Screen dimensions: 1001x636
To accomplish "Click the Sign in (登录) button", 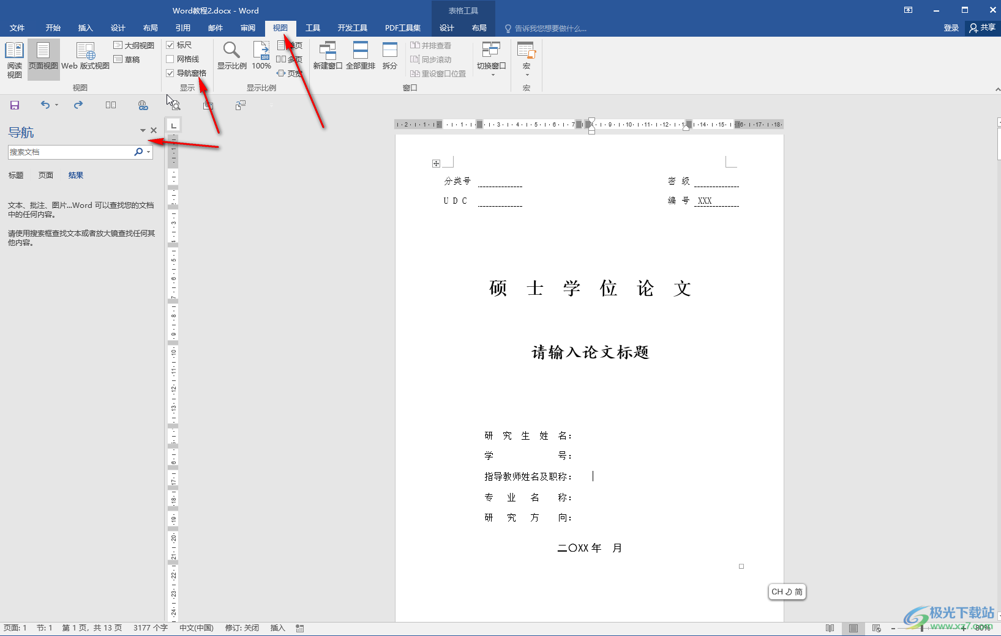I will click(x=951, y=28).
